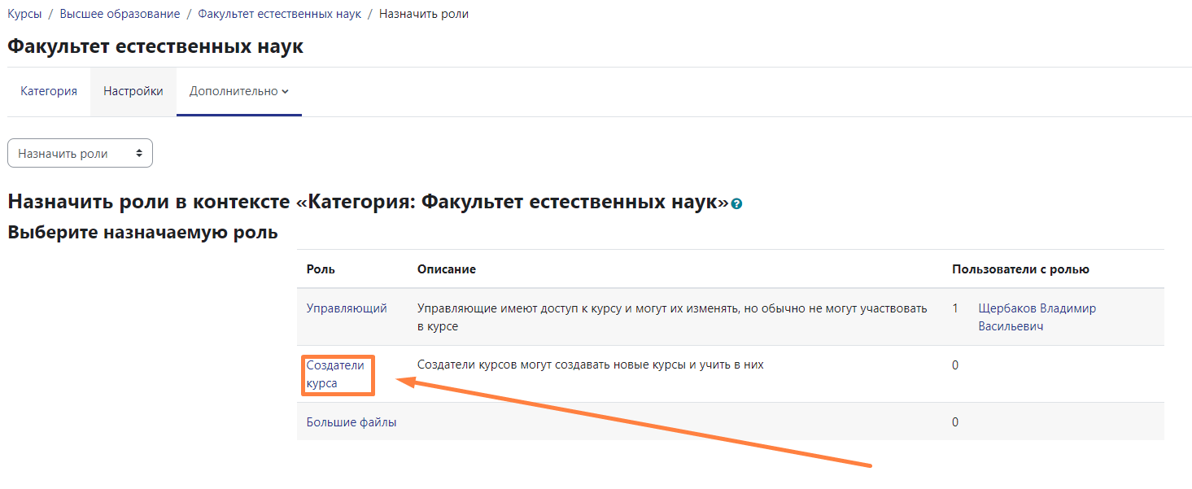The height and width of the screenshot is (489, 1192).
Task: Open the Назначить роли select box
Action: pos(80,153)
